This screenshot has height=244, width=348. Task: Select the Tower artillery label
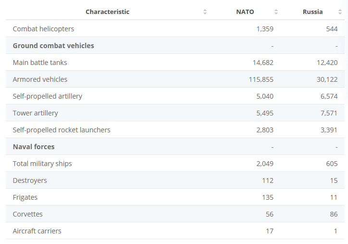click(35, 113)
